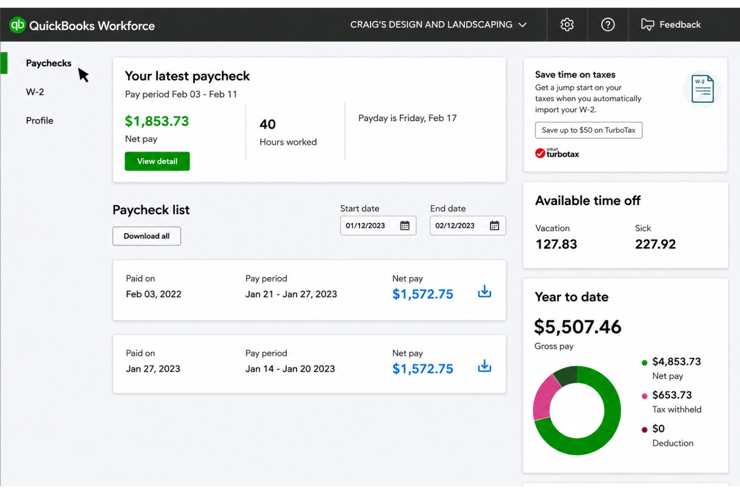Image resolution: width=740 pixels, height=494 pixels.
Task: Click the $4,853.73 net pay value
Action: (676, 362)
